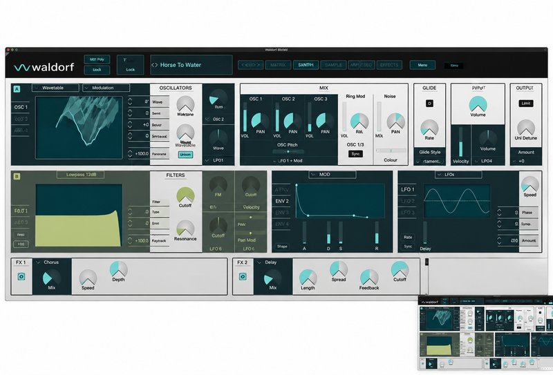Click the envelope Decay D slider

point(328,232)
